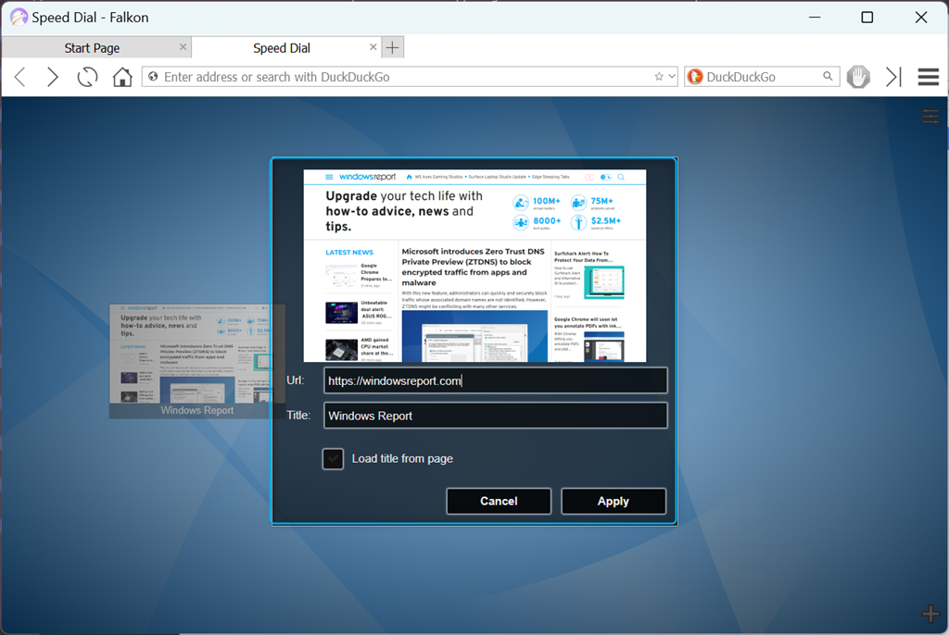This screenshot has height=635, width=949.
Task: Go back with the back arrow
Action: (x=20, y=78)
